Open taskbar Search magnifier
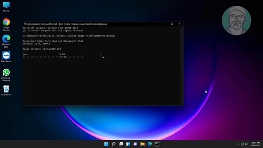Screen dimensions: 263x148 [113, 144]
